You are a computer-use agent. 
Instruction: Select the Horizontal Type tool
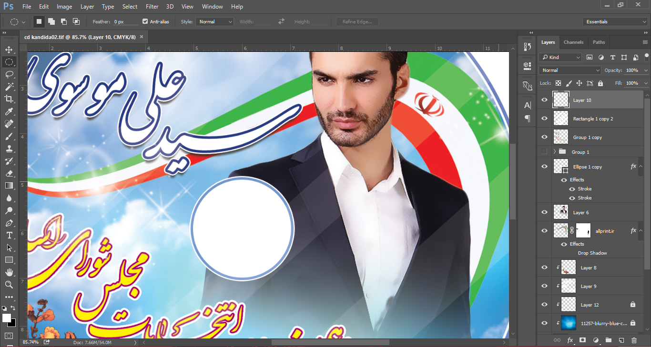9,235
